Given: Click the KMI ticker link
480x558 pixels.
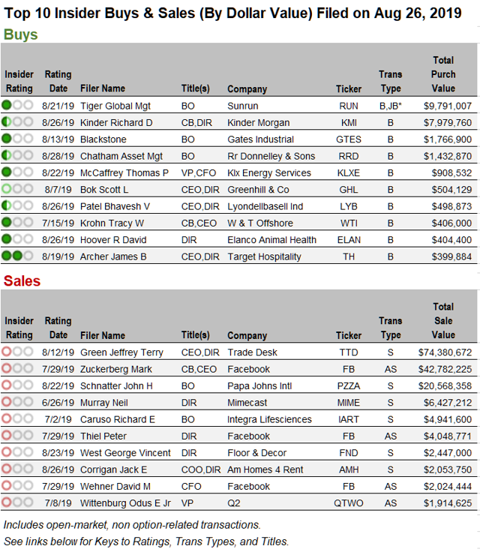Looking at the screenshot, I should (349, 123).
